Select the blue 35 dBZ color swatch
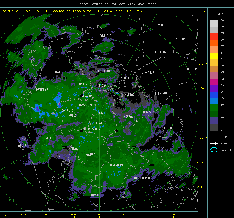Image resolution: width=234 pixels, height=218 pixels. click(x=214, y=95)
